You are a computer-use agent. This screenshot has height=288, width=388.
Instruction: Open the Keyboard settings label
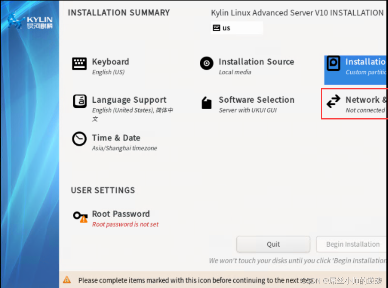point(111,62)
